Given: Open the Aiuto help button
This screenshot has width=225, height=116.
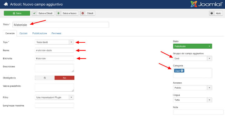Looking at the screenshot, I should [216, 13].
